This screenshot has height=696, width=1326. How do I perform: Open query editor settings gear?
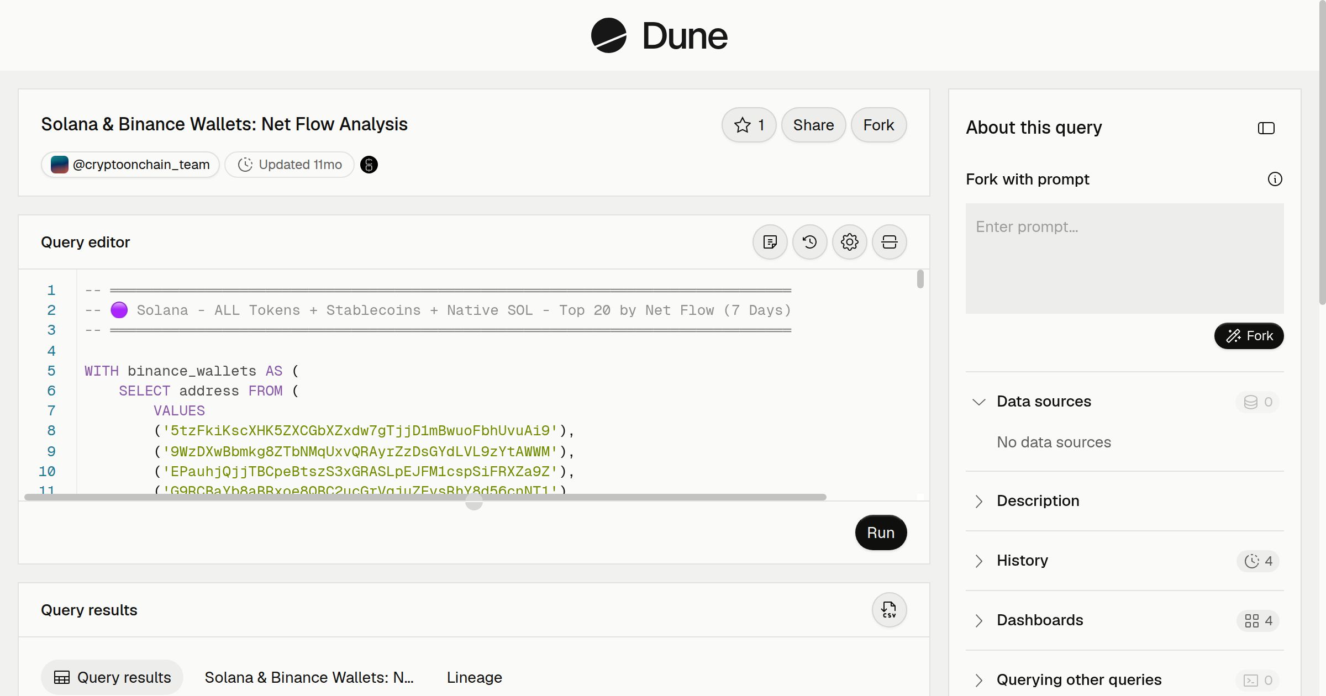pos(850,242)
